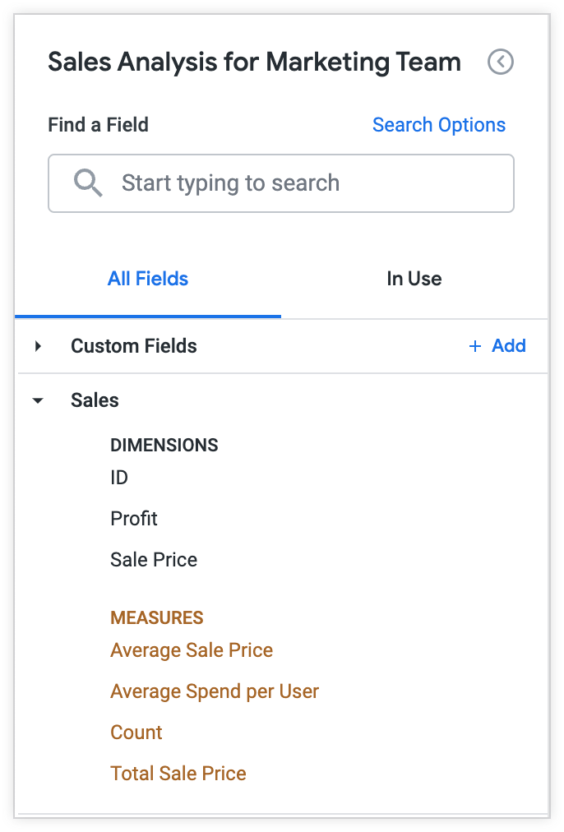Select the ID dimension
This screenshot has width=564, height=832.
(118, 478)
